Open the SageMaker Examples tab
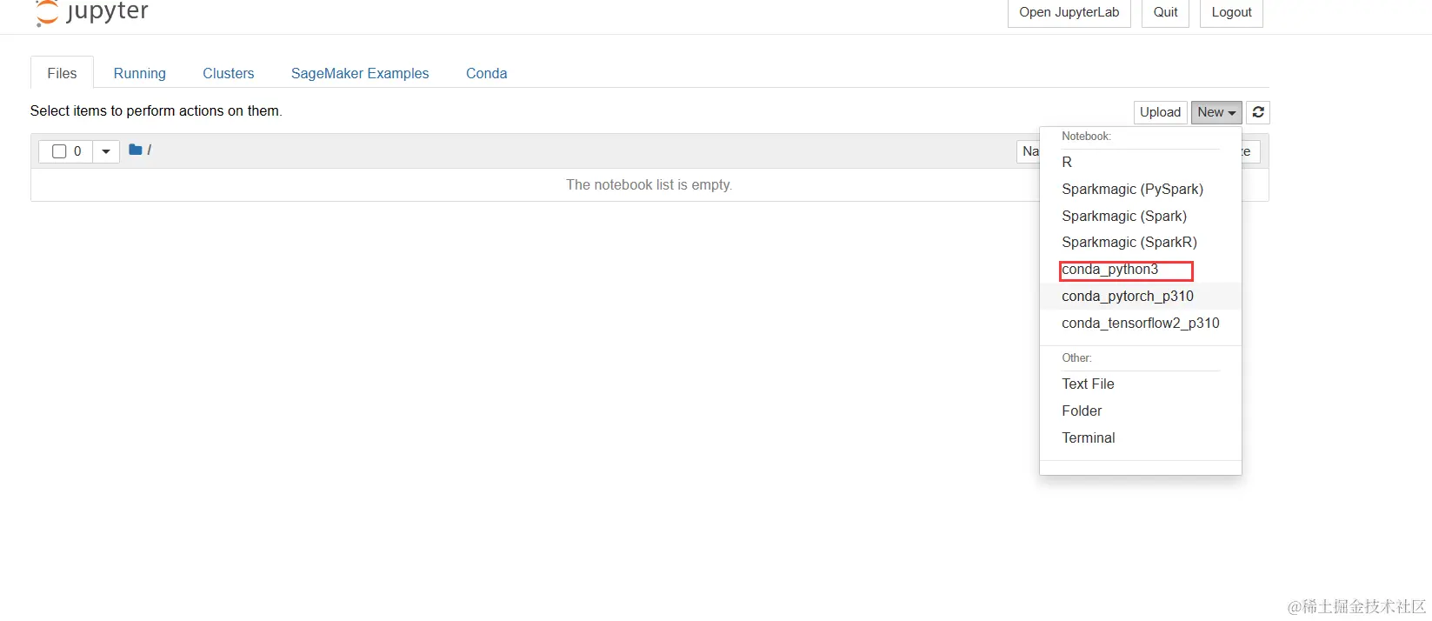 [x=360, y=73]
